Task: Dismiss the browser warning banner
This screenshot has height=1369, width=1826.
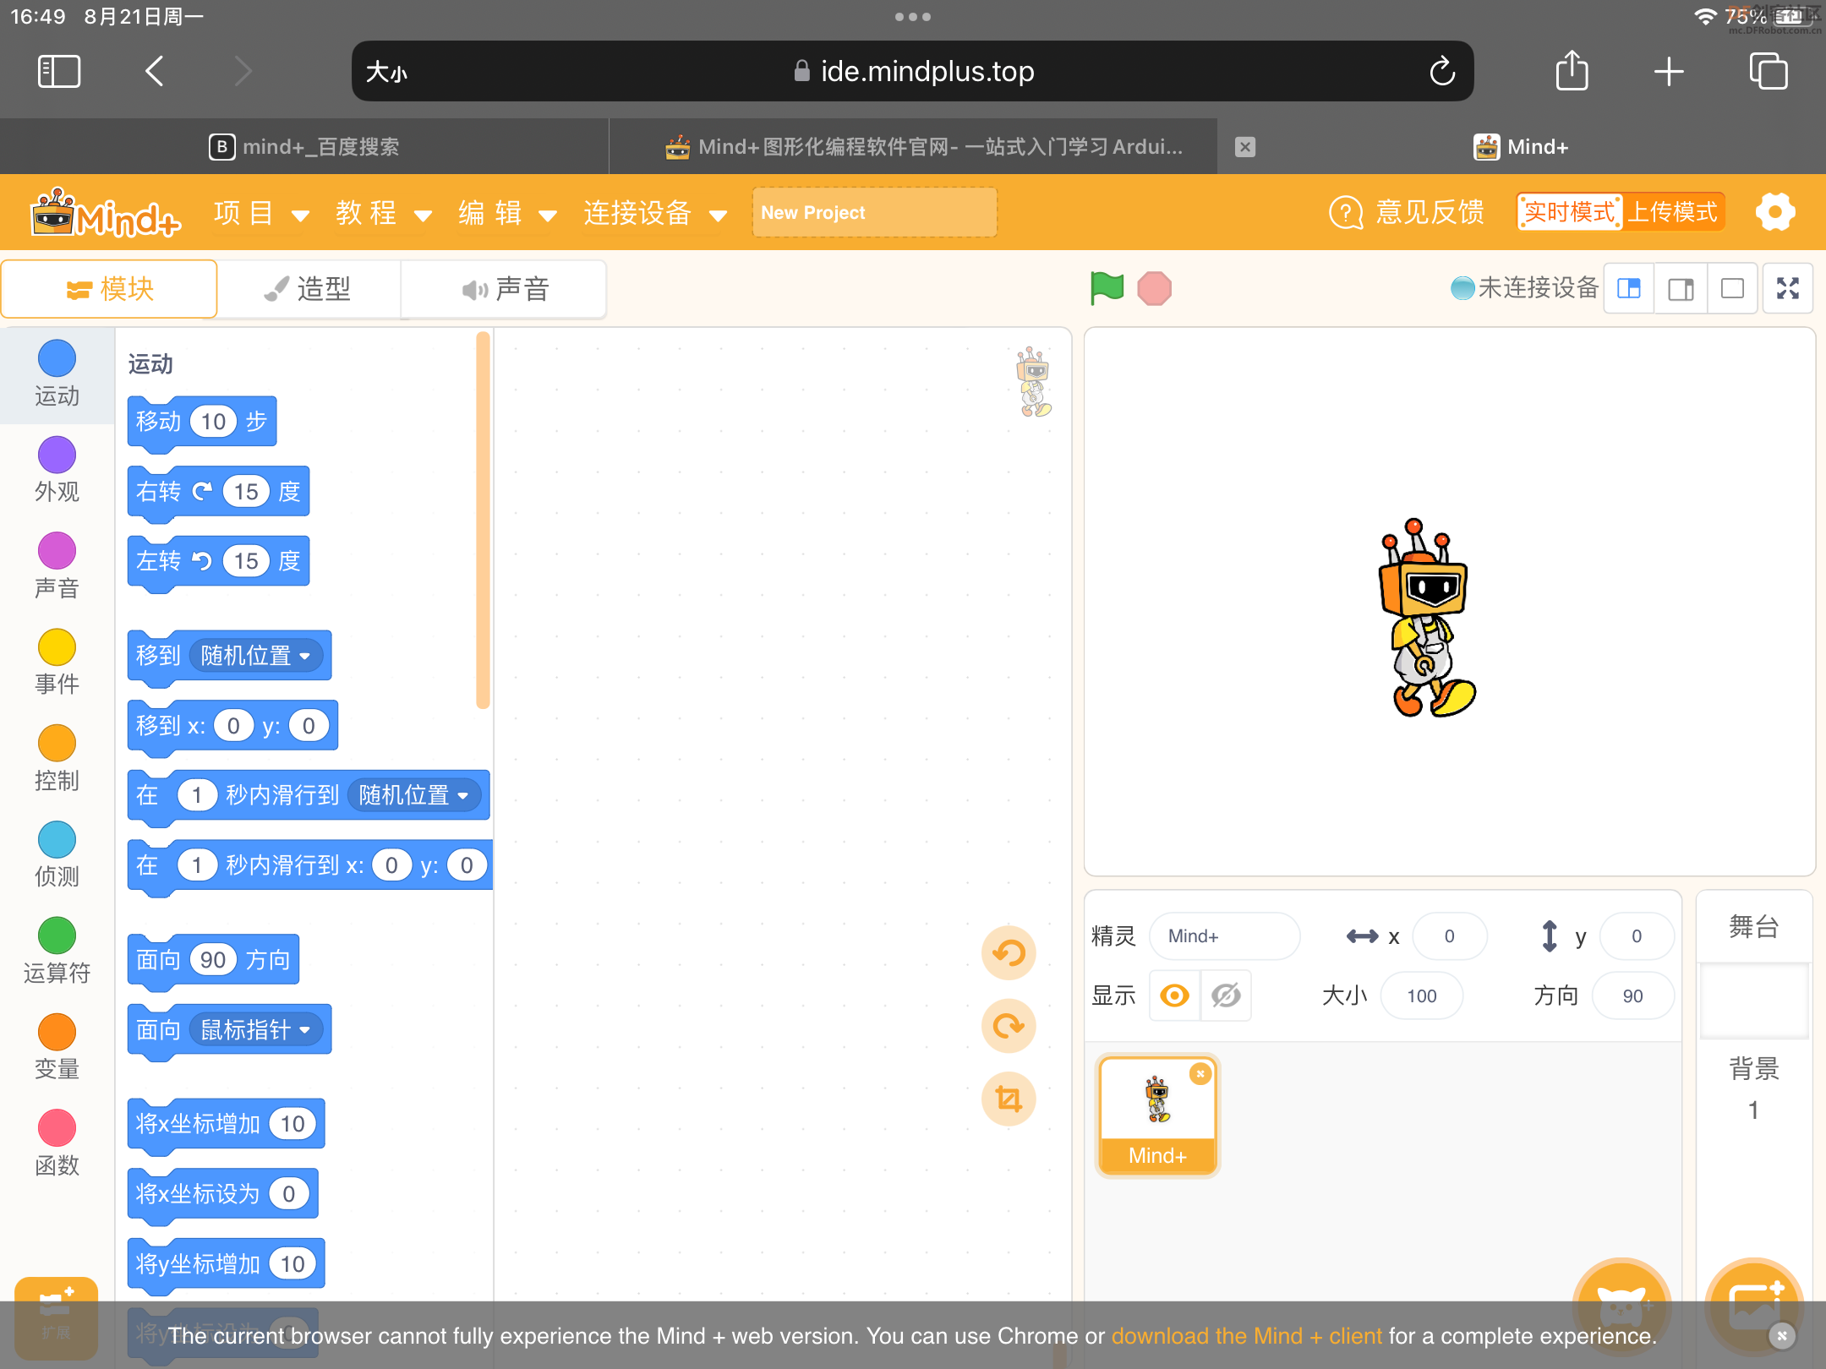Action: coord(1782,1335)
